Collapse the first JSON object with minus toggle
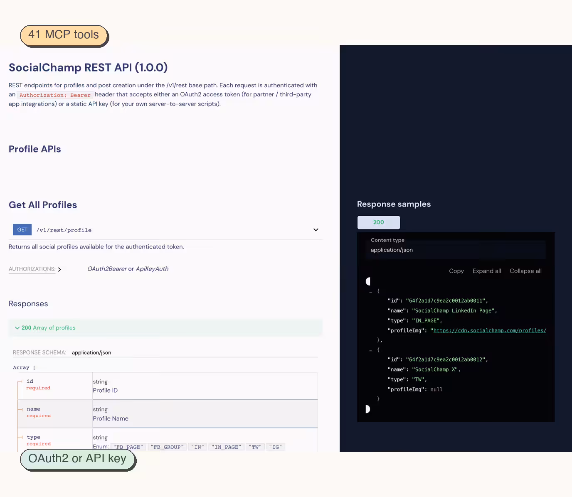572x497 pixels. (x=371, y=292)
